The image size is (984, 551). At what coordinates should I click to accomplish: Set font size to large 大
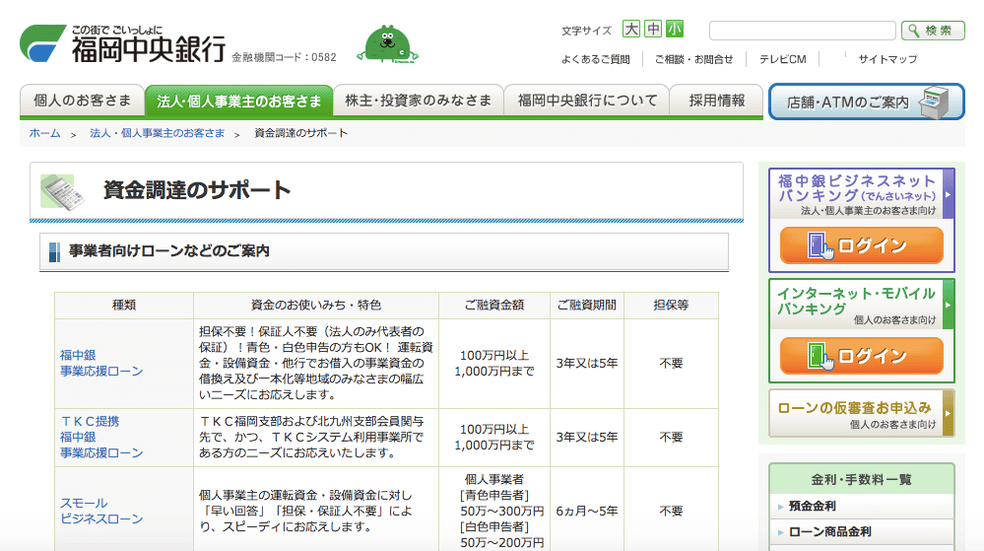click(631, 29)
